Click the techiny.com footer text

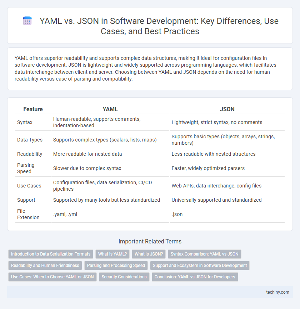click(x=277, y=292)
